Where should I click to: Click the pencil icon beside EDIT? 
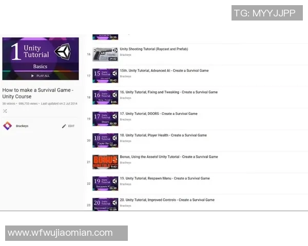click(64, 126)
